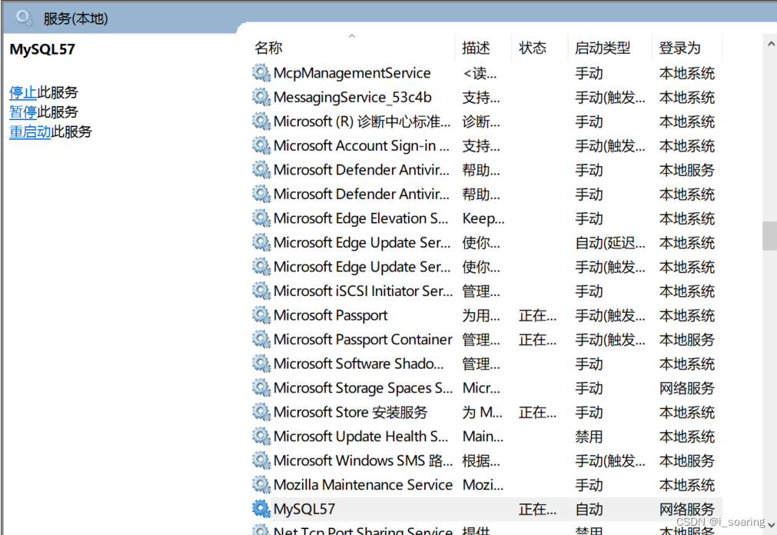Click Micr... description of Microsoft Storage Spaces

(481, 387)
